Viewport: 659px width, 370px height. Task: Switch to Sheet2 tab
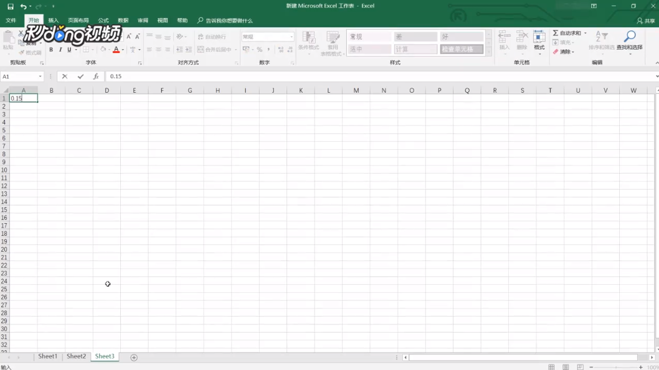pyautogui.click(x=76, y=356)
